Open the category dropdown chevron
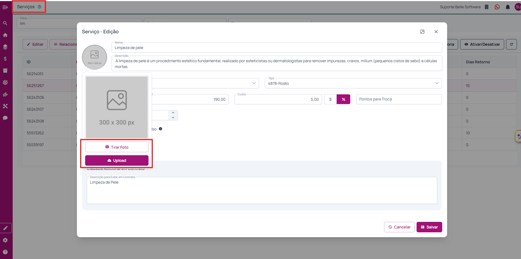Viewport: 521px width, 259px height. pos(254,83)
